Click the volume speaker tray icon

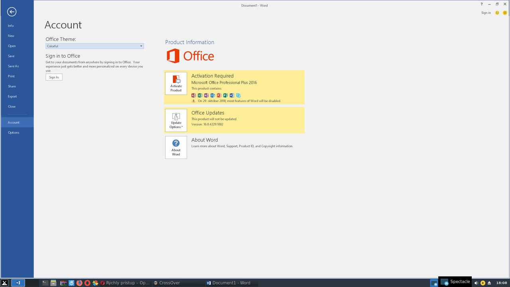(476, 283)
